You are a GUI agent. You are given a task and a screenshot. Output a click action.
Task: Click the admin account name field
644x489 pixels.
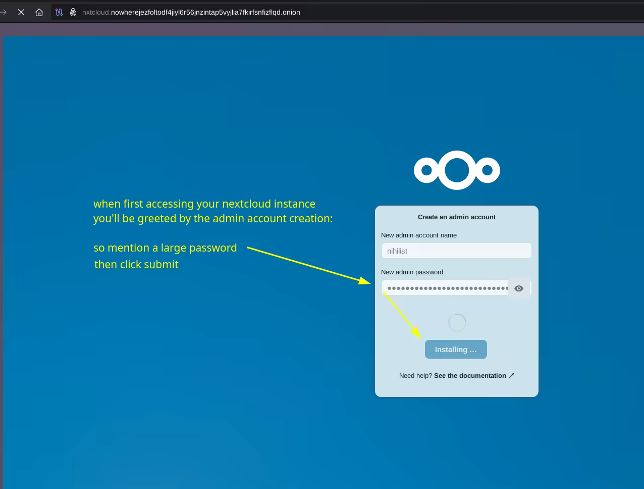456,251
